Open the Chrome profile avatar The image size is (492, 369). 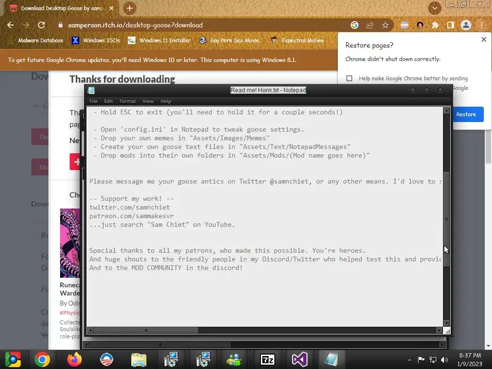pyautogui.click(x=466, y=25)
